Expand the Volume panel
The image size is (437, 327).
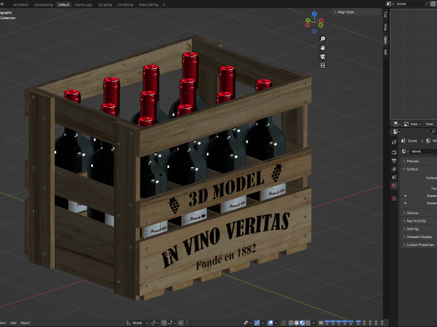click(412, 213)
